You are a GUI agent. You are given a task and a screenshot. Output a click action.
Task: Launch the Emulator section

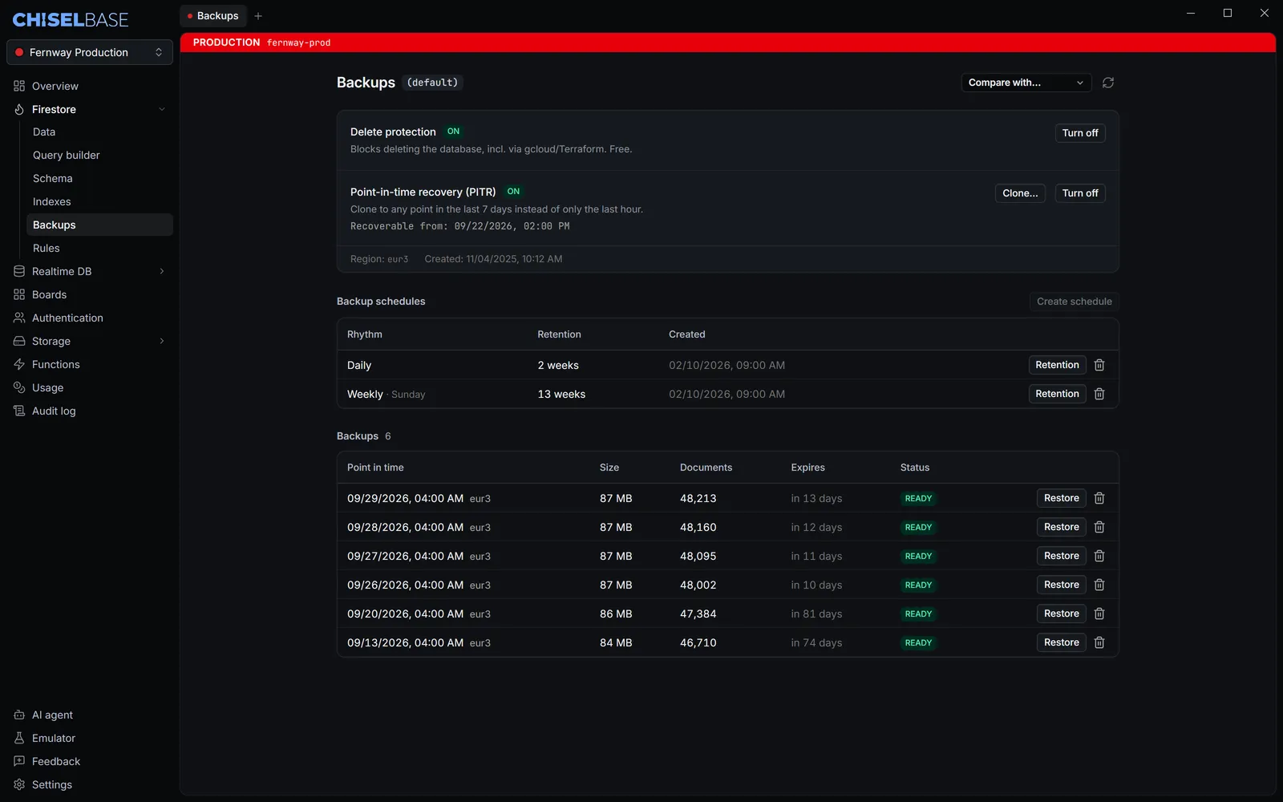[90, 738]
